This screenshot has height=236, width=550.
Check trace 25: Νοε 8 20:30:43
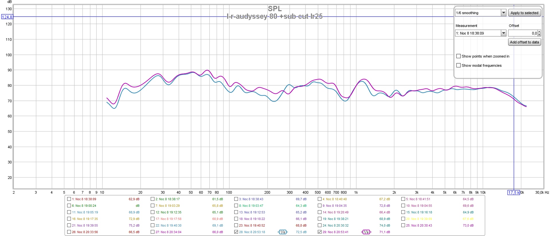(403, 225)
